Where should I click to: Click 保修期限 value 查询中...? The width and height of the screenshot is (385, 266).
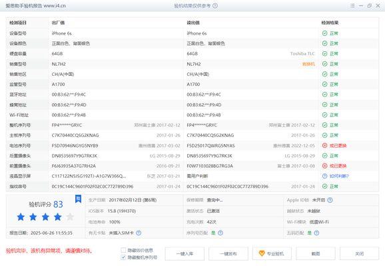(x=215, y=200)
